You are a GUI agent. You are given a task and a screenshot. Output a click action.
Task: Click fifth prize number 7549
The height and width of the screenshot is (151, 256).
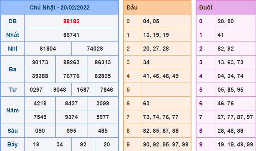(40, 117)
